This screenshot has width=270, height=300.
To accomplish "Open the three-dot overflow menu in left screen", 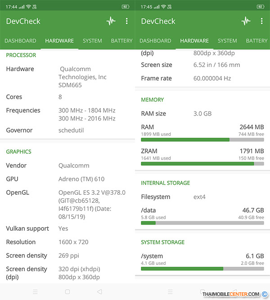I will coord(127,21).
